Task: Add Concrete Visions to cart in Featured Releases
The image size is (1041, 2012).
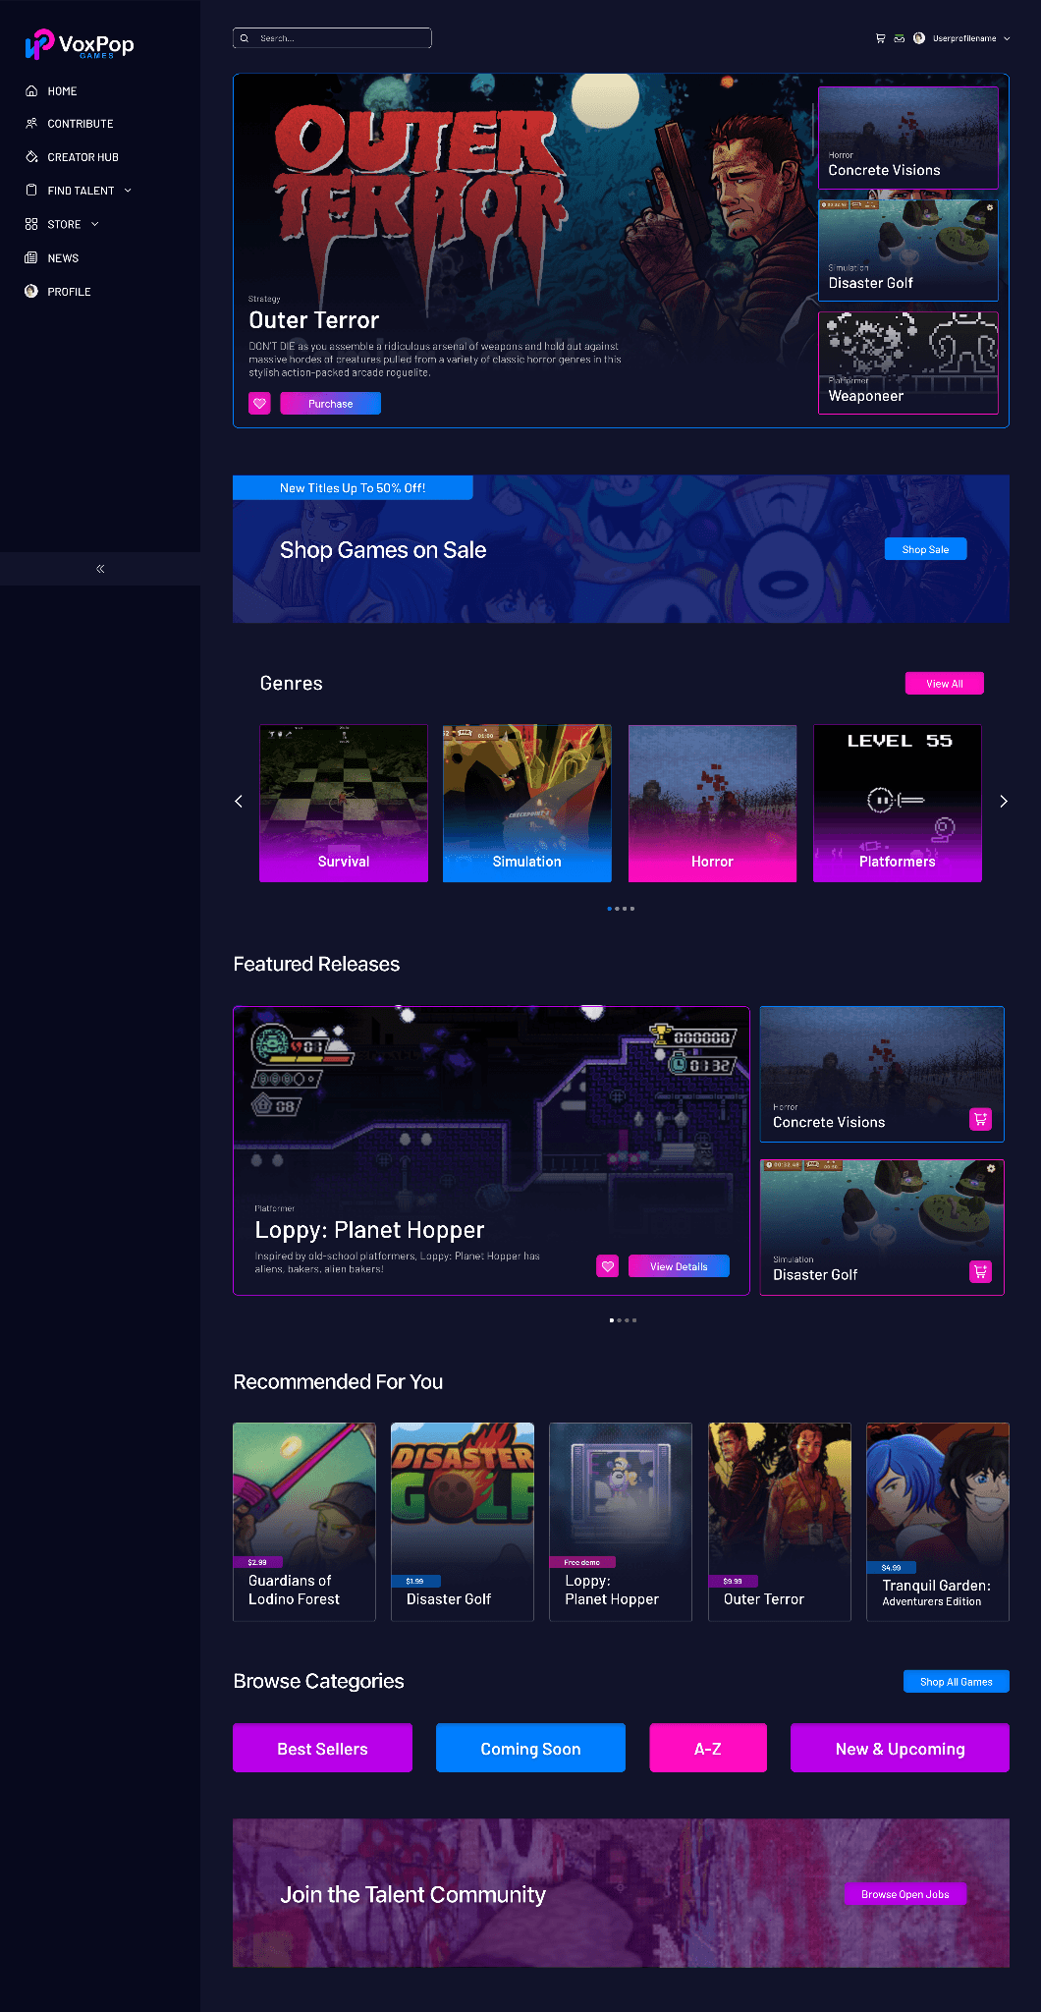Action: coord(980,1119)
